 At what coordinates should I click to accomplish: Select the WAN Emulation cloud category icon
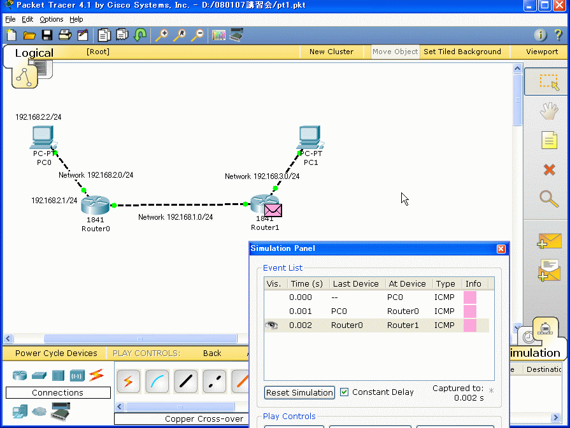[39, 411]
